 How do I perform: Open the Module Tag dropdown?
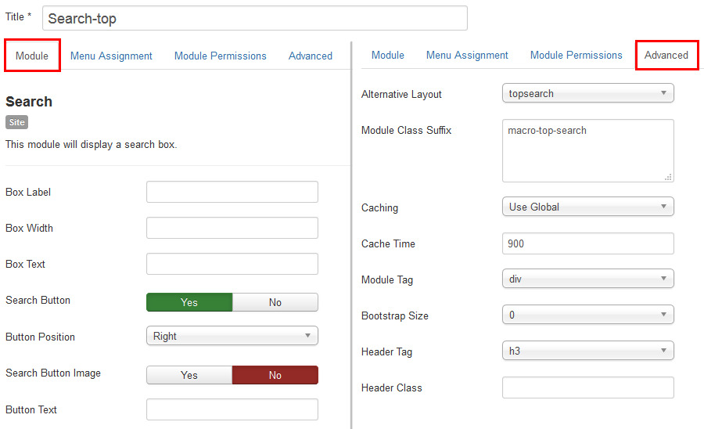click(x=587, y=279)
